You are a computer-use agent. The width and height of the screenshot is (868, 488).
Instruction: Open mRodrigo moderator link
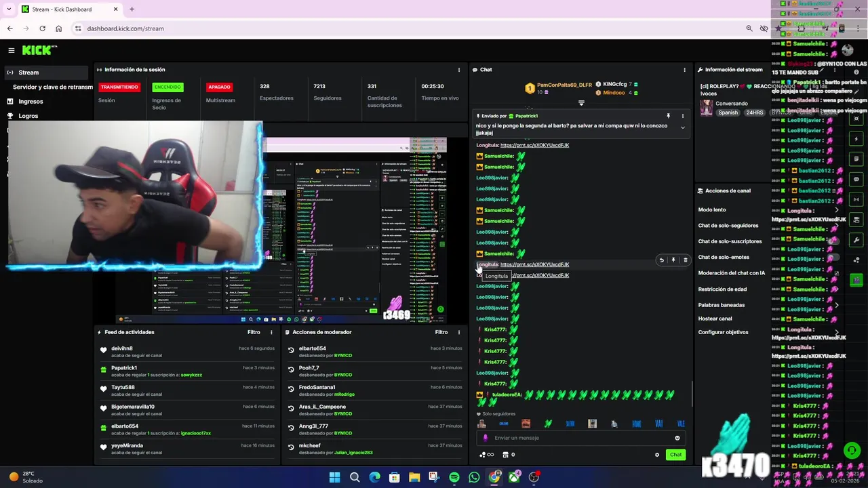[344, 394]
